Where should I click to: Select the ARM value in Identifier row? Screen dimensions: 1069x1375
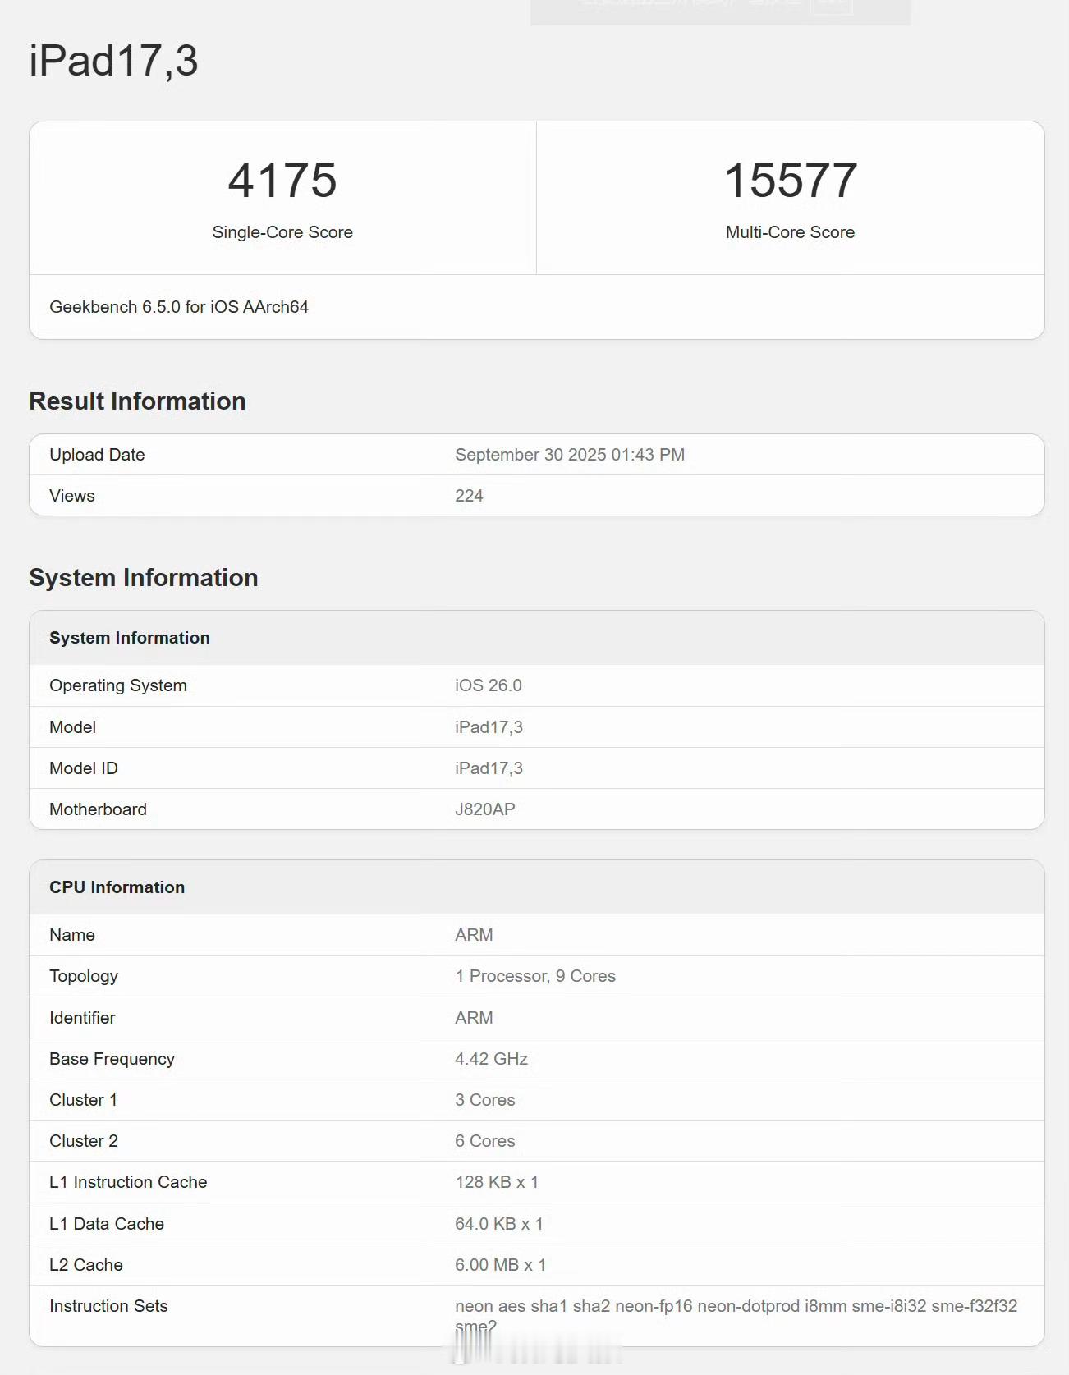474,1018
